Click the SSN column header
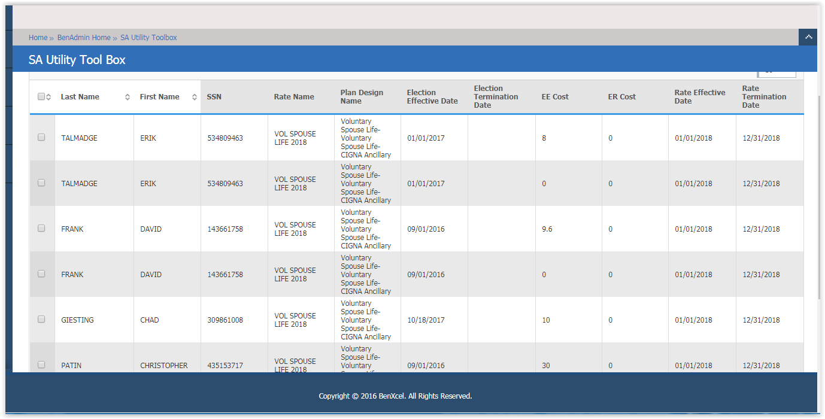Image resolution: width=825 pixels, height=419 pixels. tap(214, 97)
